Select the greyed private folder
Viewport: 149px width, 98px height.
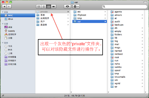coord(53,12)
